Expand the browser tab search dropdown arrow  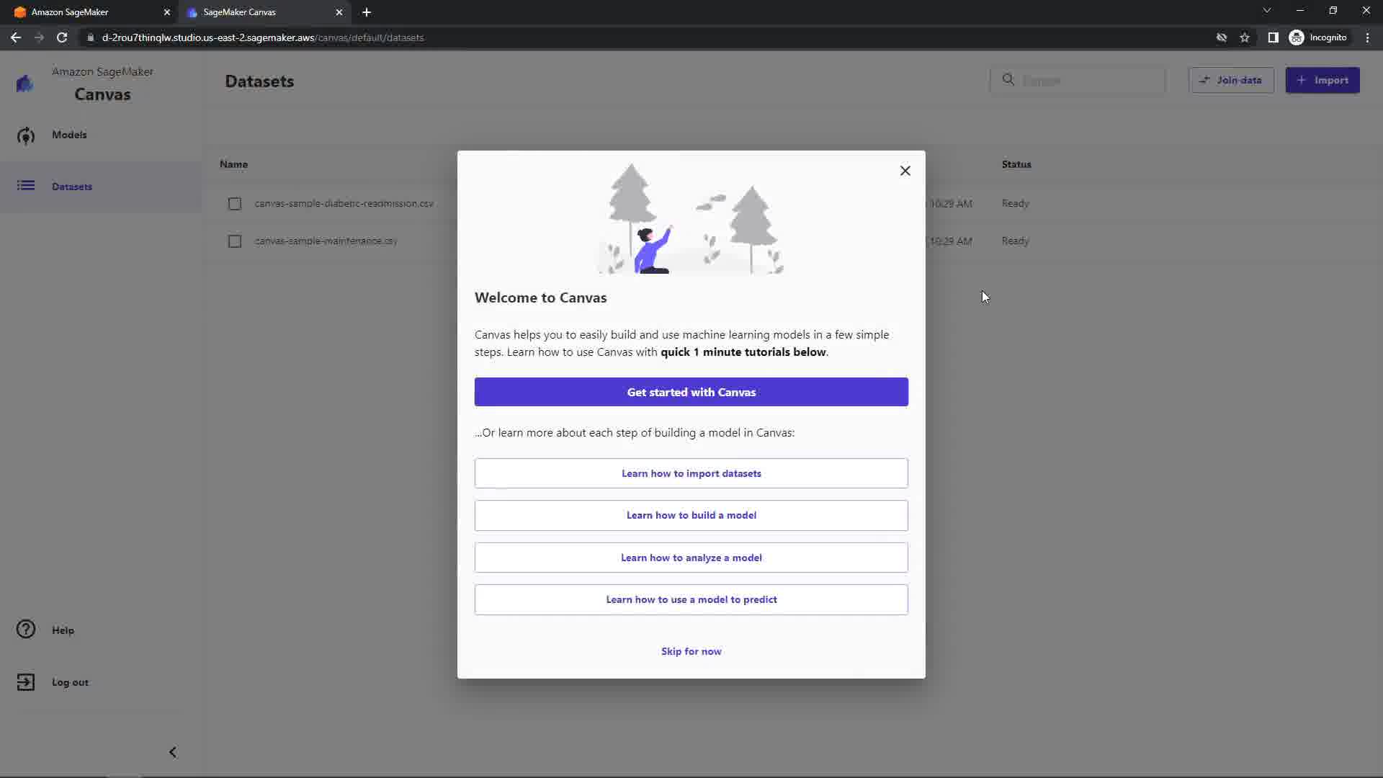click(1267, 11)
